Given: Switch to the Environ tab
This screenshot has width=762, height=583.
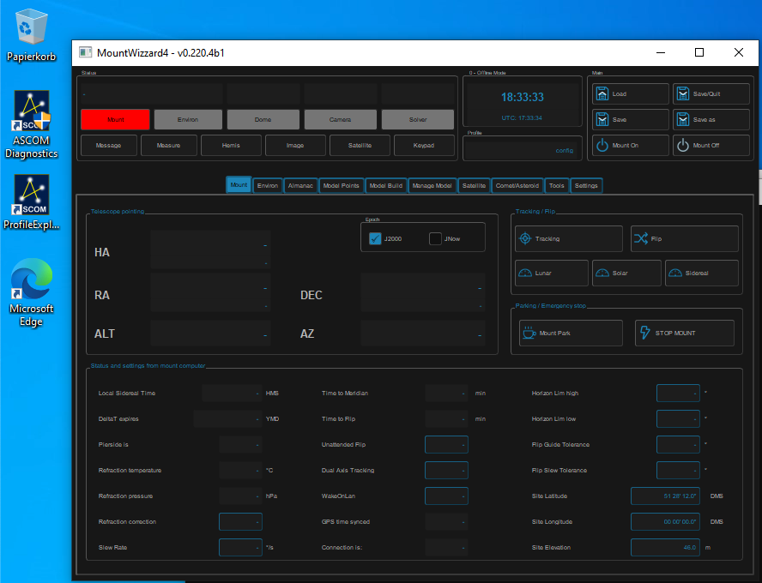Looking at the screenshot, I should coord(267,185).
